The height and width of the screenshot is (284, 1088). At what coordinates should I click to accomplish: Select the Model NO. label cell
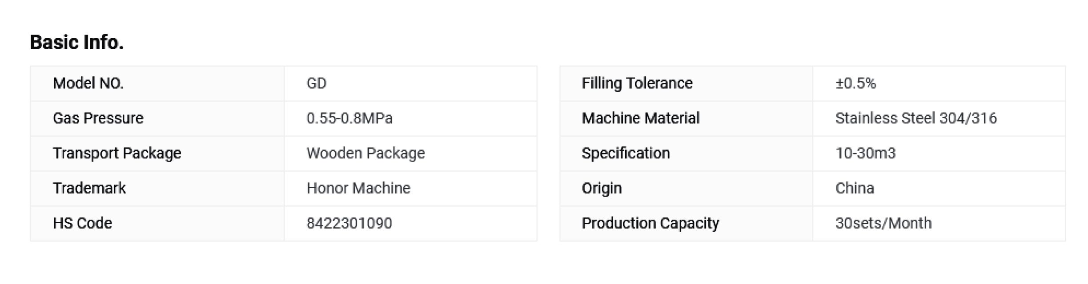coord(157,83)
